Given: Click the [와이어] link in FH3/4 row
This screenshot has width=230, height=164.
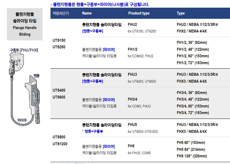Looking at the screenshot, I should click(x=109, y=100).
